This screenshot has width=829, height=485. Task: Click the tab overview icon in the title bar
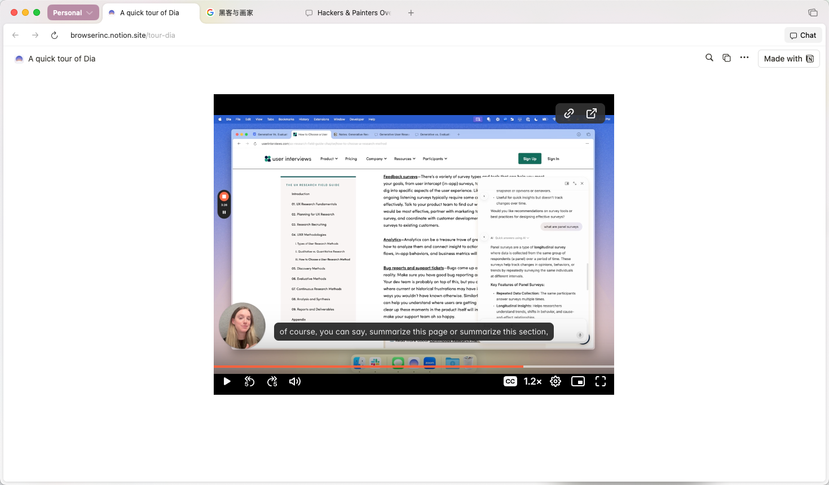tap(813, 12)
